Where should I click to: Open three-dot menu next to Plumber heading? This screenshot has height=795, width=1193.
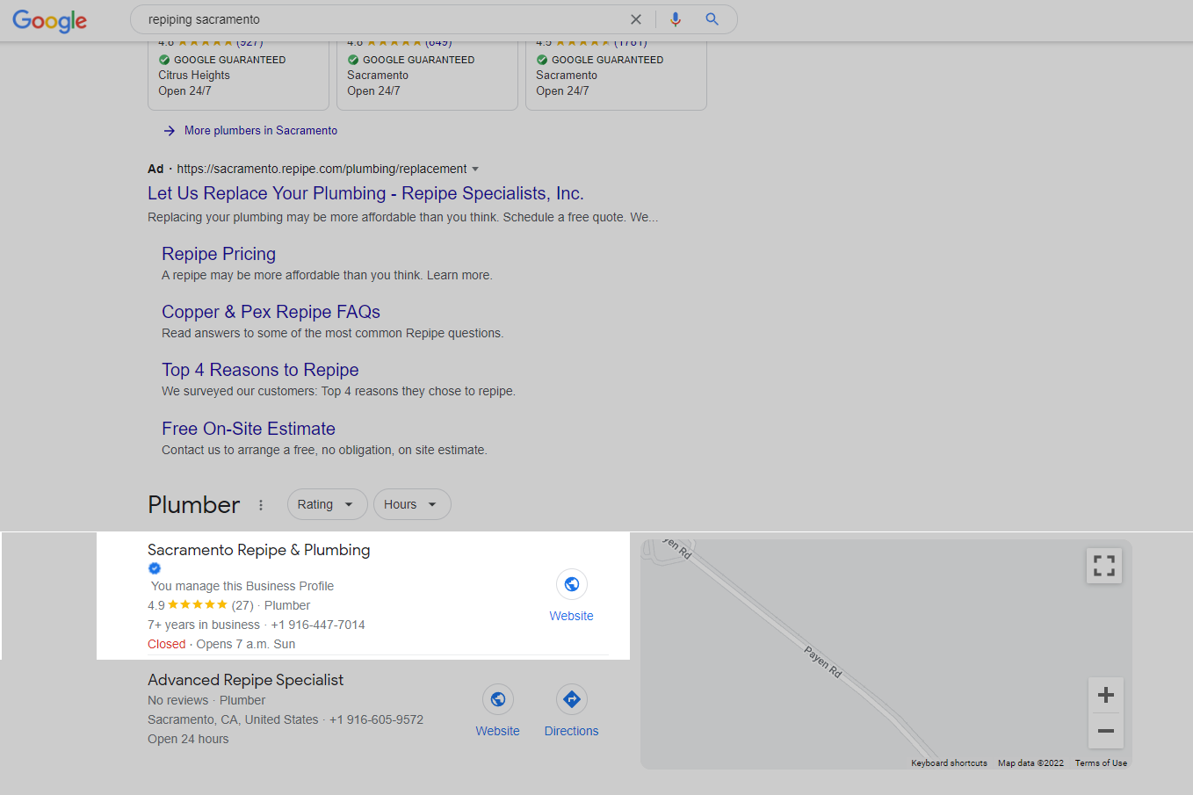(261, 505)
